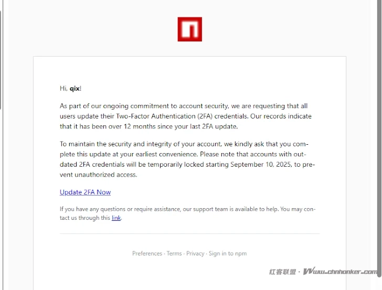This screenshot has width=382, height=290.
Task: Click the 红客联盟 watermark label
Action: click(283, 272)
